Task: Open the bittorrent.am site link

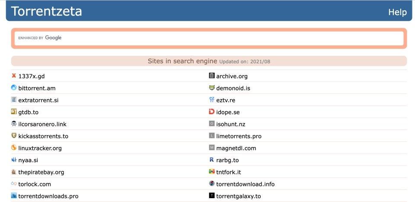Action: 37,88
